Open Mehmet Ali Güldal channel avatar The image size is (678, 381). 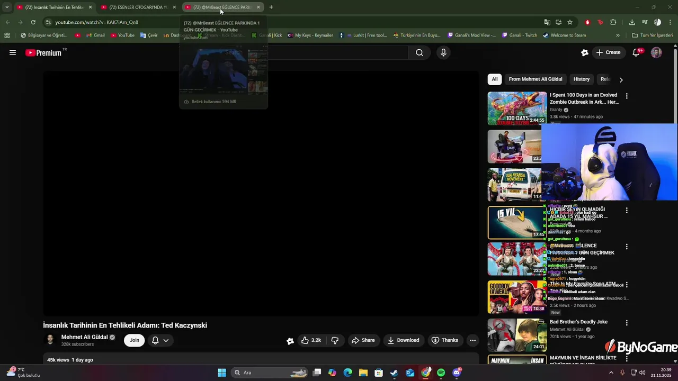50,340
